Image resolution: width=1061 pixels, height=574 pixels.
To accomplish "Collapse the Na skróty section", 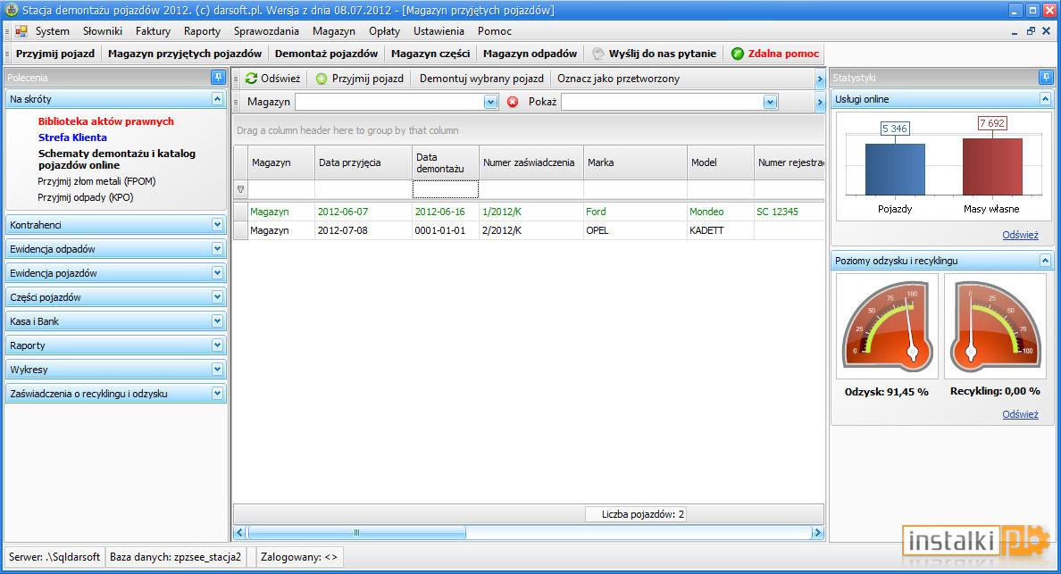I will coord(217,99).
